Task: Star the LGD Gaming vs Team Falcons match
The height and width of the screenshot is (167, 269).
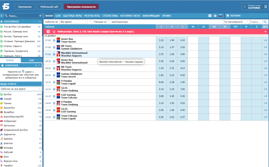Action: pyautogui.click(x=54, y=96)
